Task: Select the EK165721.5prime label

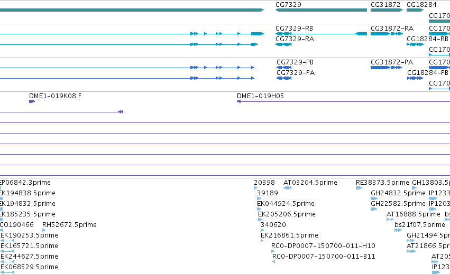Action: tap(29, 246)
